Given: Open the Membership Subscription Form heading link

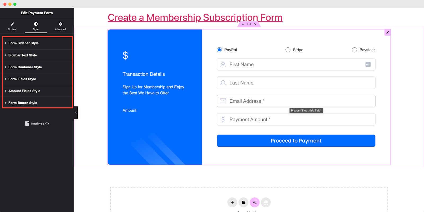Looking at the screenshot, I should pos(195,17).
